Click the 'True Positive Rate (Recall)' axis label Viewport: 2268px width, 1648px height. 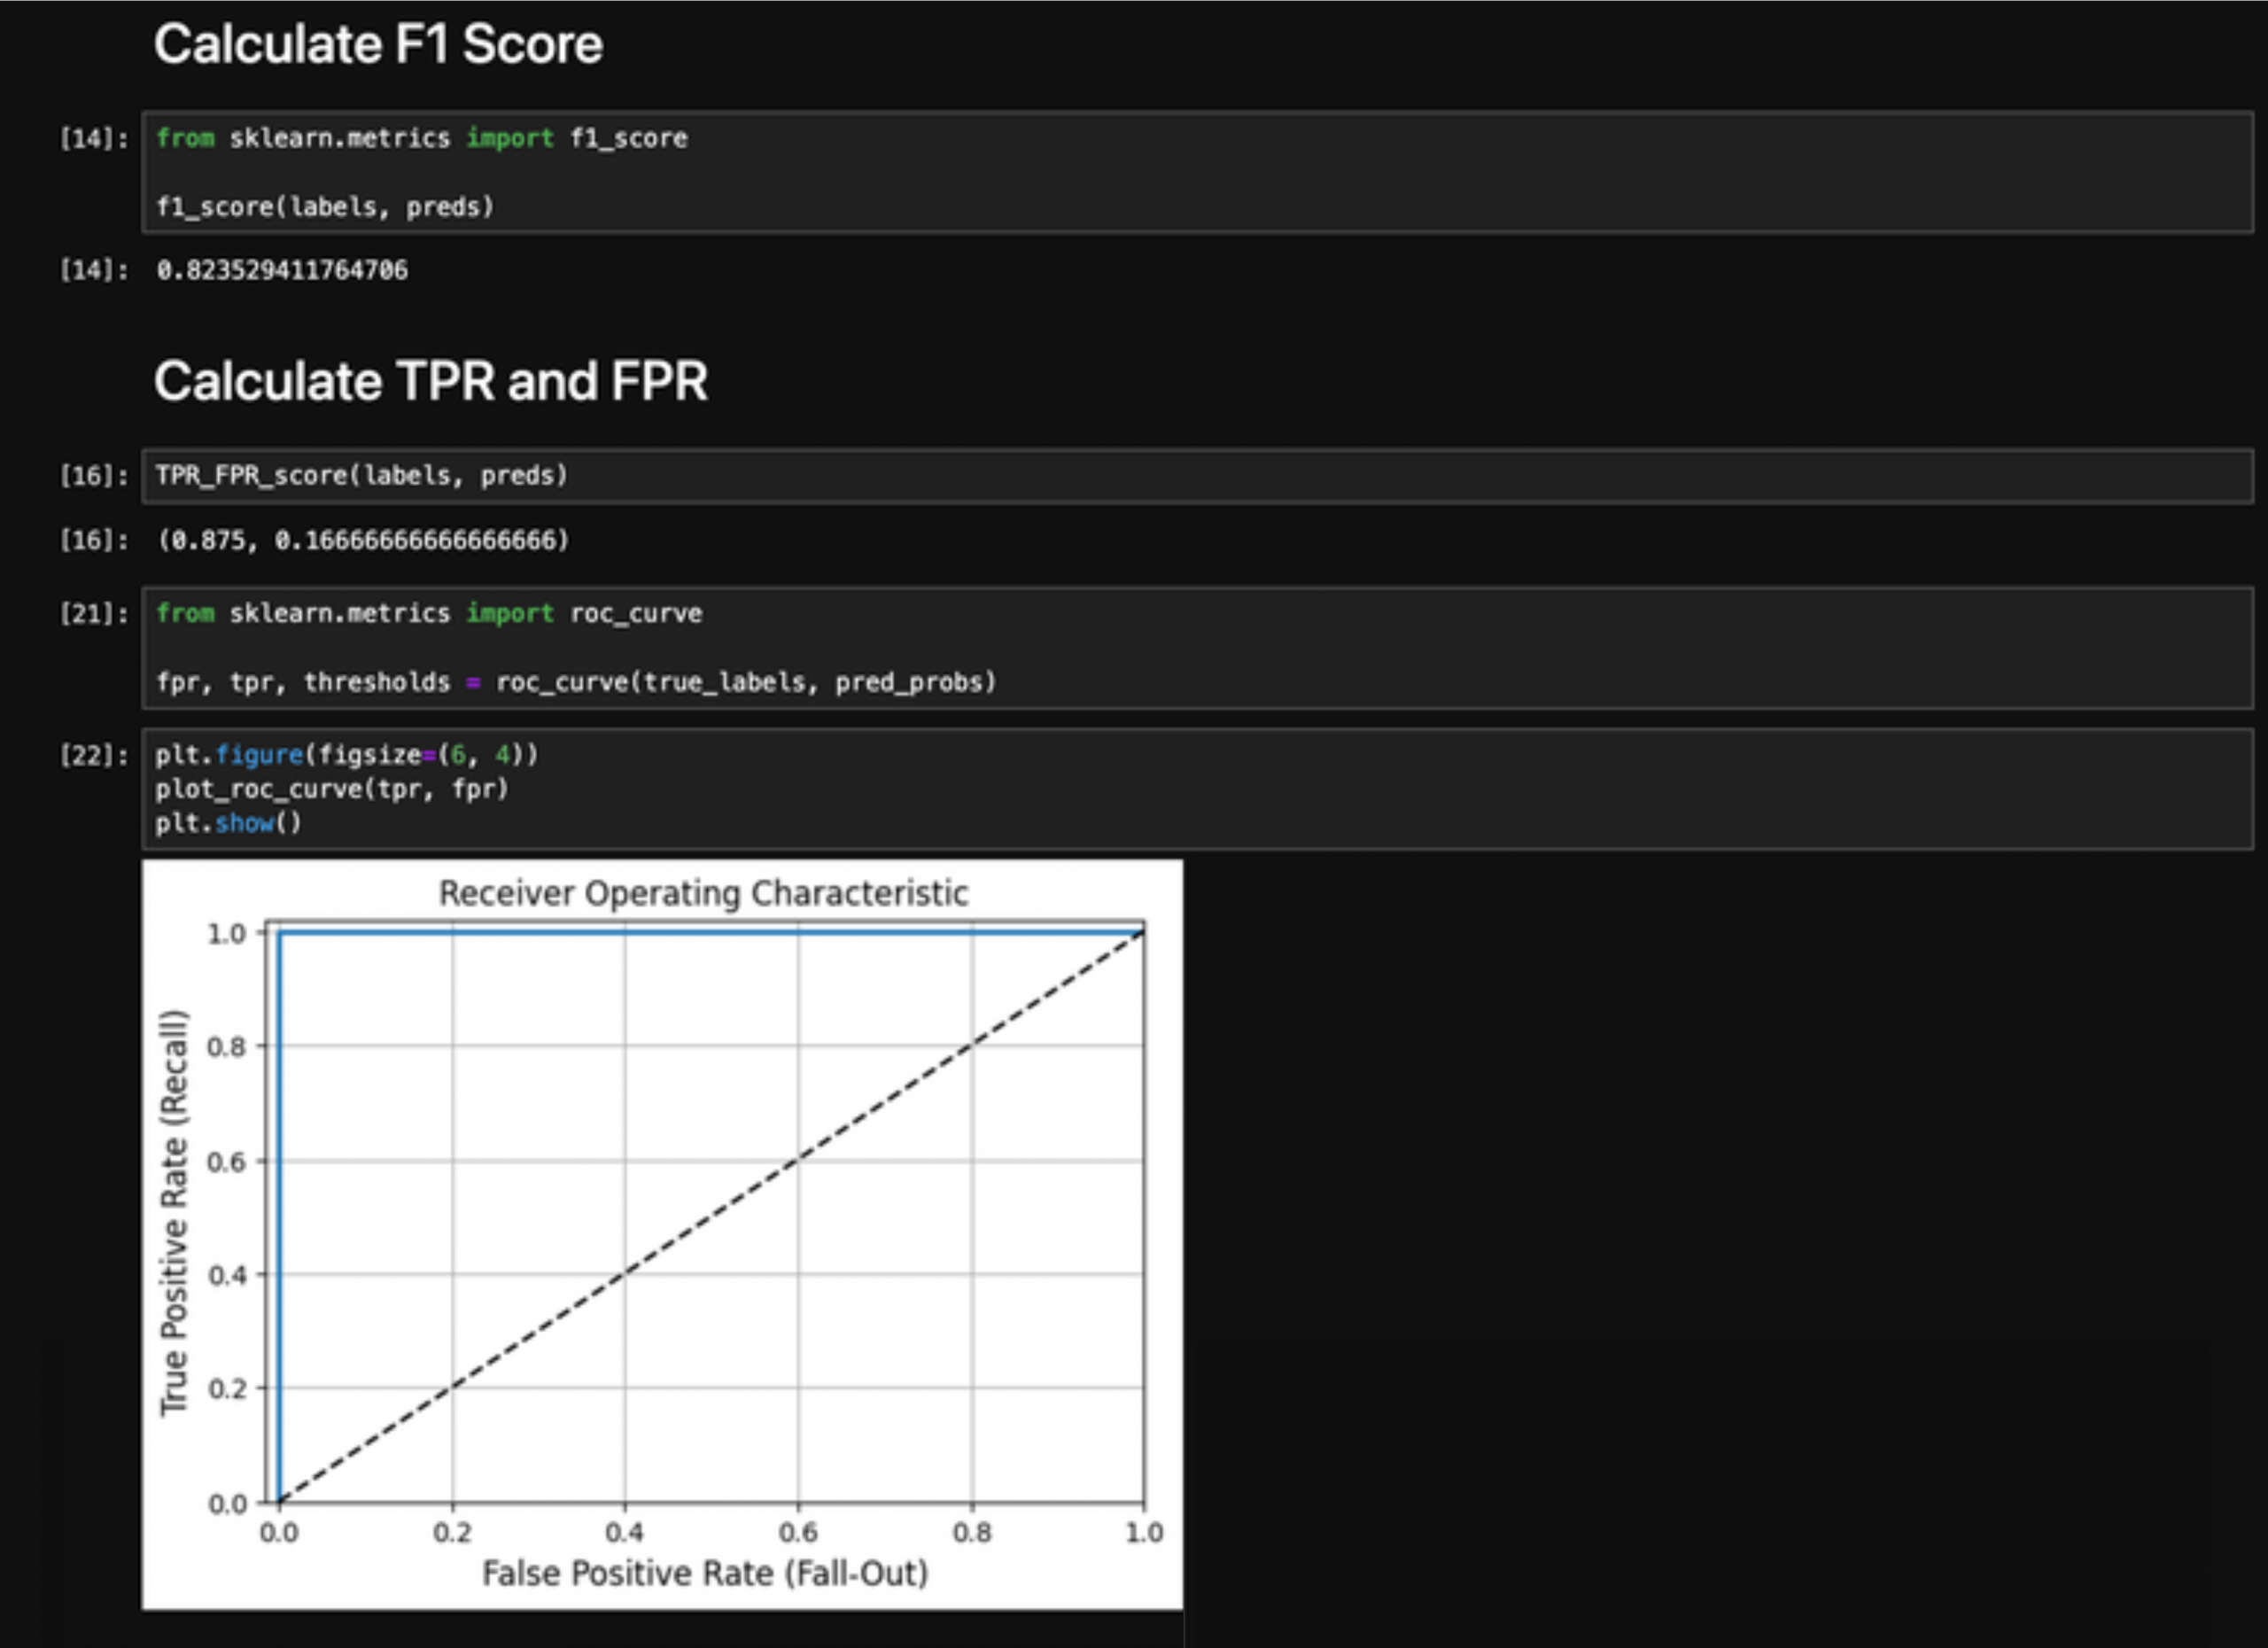(x=173, y=1212)
